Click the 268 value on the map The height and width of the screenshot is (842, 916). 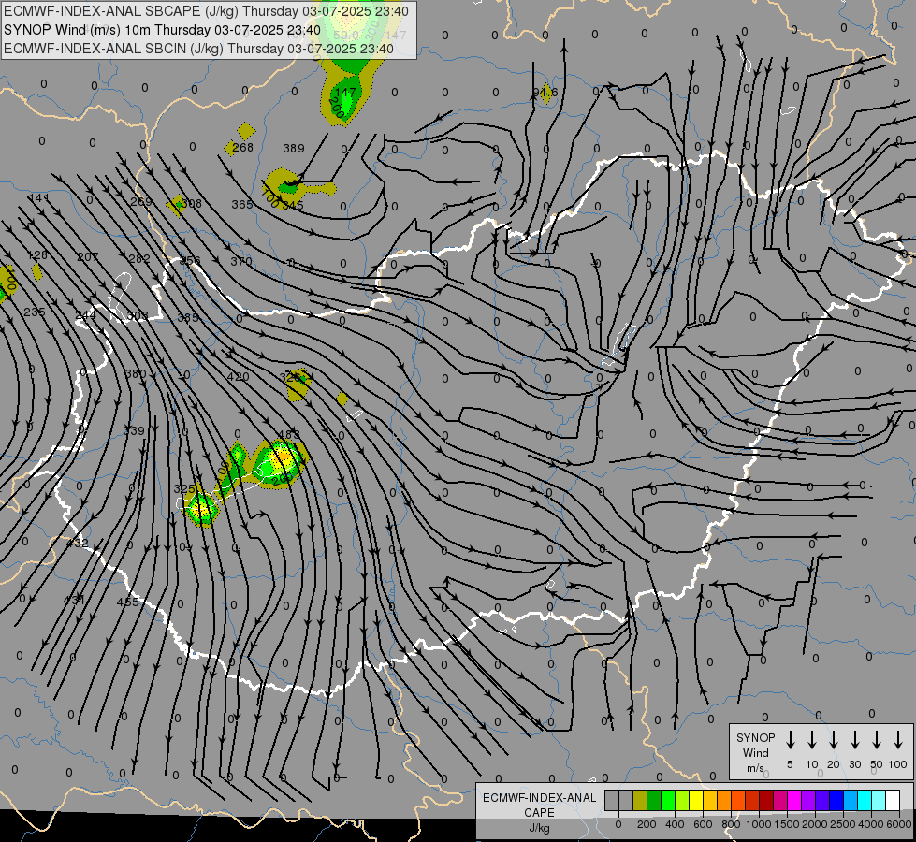tap(242, 147)
